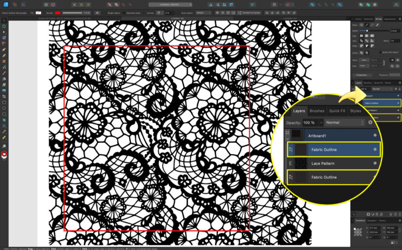Screen dimensions: 402x250
Task: Toggle visibility of Lace Pattern layer
Action: coord(375,163)
